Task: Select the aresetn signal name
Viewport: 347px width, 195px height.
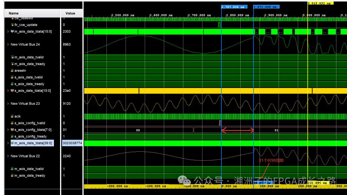Action: (x=20, y=71)
